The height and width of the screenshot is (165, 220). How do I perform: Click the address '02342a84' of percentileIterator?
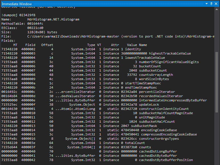click(129, 92)
